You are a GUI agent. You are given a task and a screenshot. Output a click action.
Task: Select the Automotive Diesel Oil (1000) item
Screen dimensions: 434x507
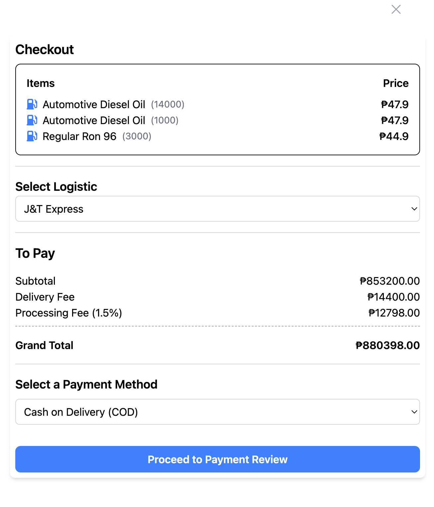(94, 120)
